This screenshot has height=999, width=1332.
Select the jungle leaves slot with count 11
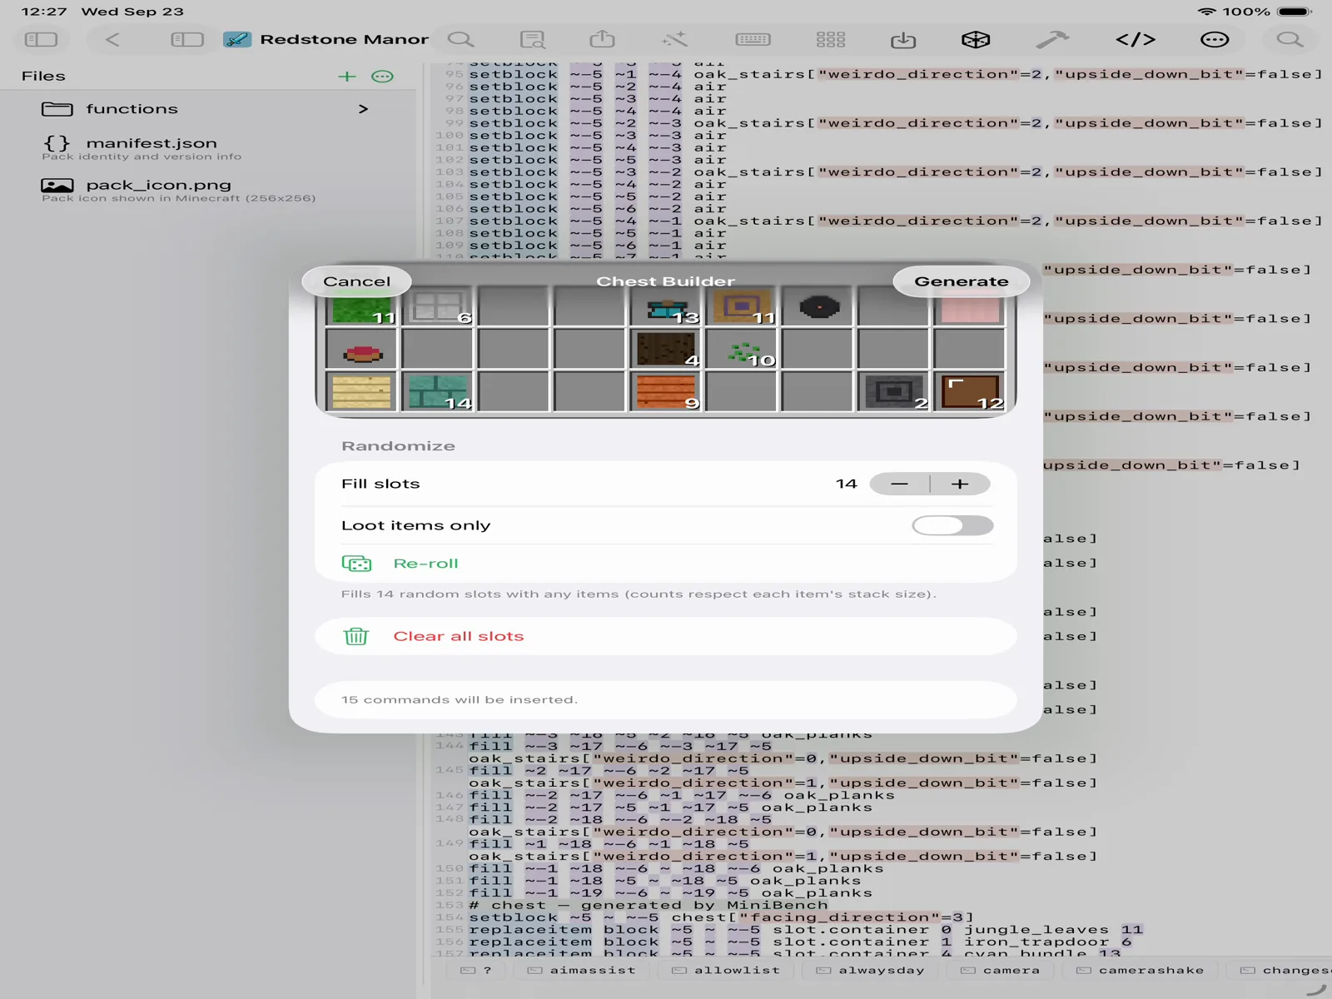point(362,310)
